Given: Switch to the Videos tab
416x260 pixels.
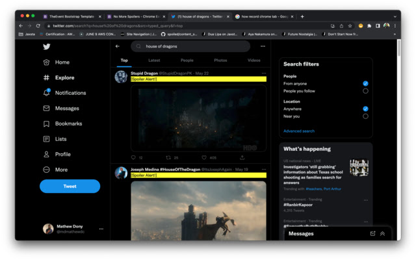Looking at the screenshot, I should [x=254, y=60].
